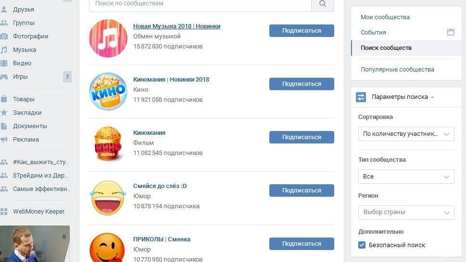The image size is (466, 262).
Task: Select the Популярные сообщества menu item
Action: (397, 70)
